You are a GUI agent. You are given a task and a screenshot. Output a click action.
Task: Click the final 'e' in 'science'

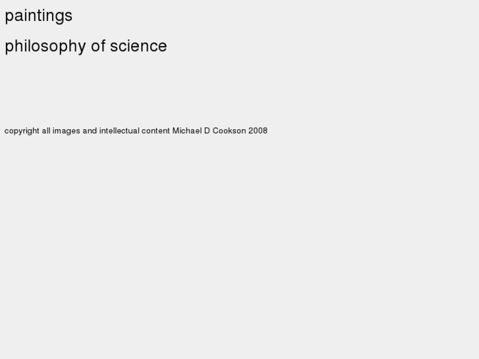163,47
